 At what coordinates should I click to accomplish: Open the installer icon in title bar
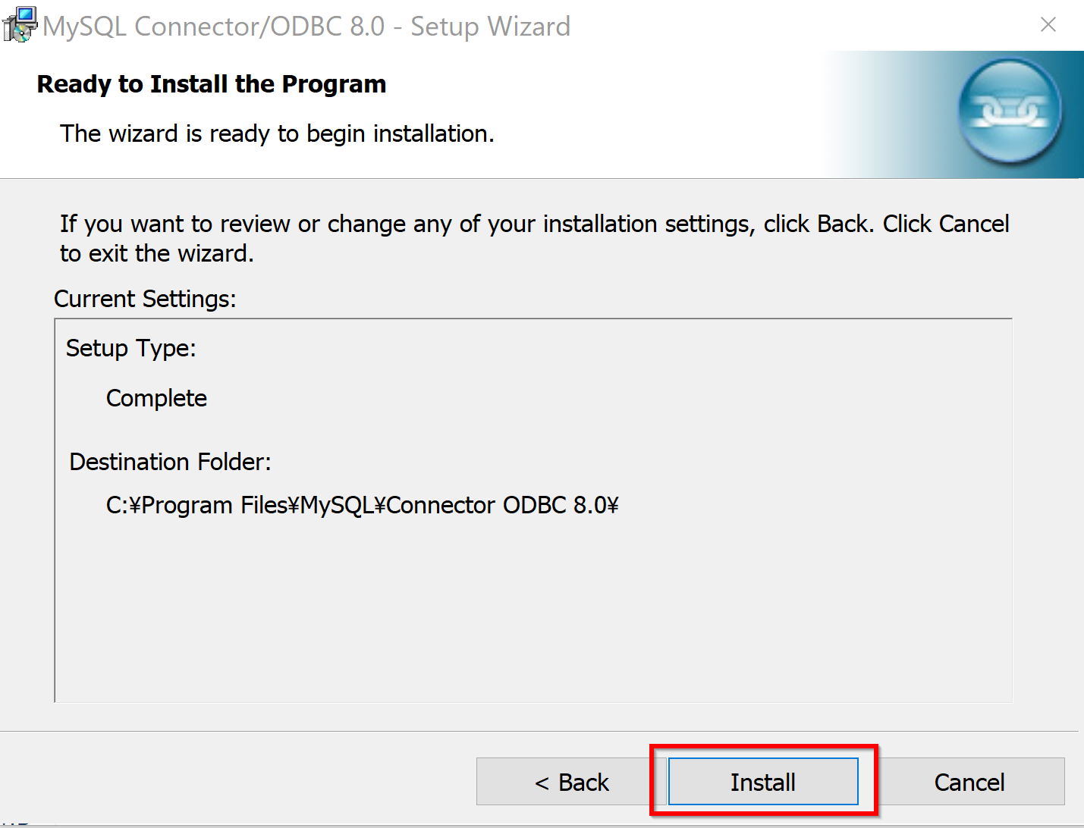[20, 24]
